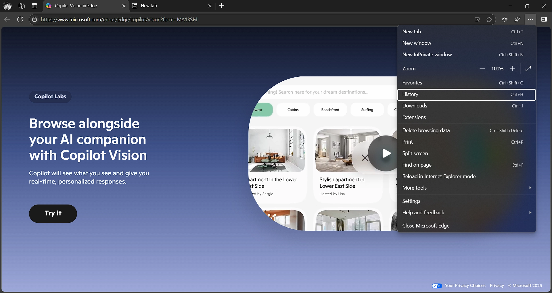
Task: Select the Cabins category chip
Action: pyautogui.click(x=293, y=110)
